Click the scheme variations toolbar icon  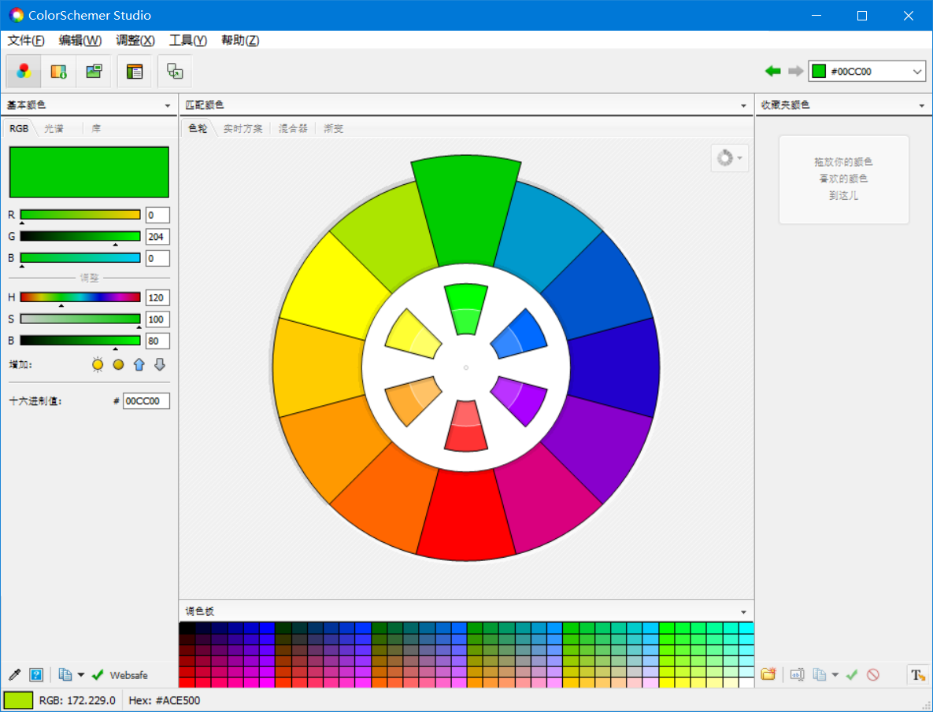click(x=174, y=71)
